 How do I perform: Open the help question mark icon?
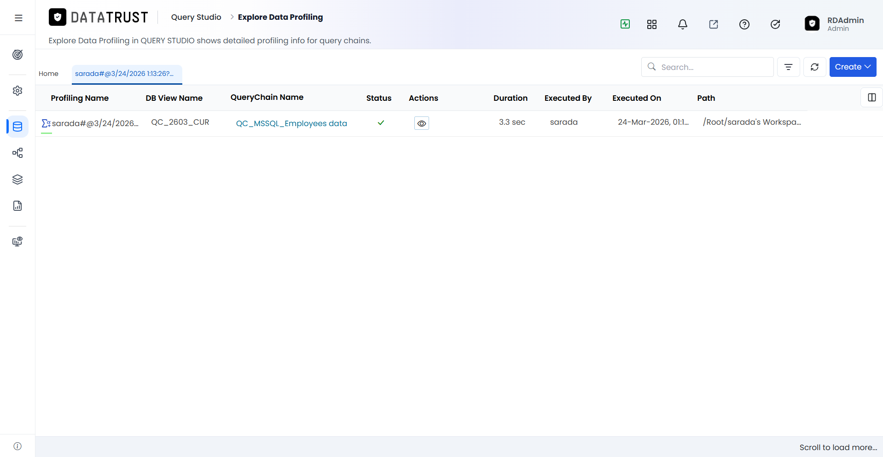point(744,24)
